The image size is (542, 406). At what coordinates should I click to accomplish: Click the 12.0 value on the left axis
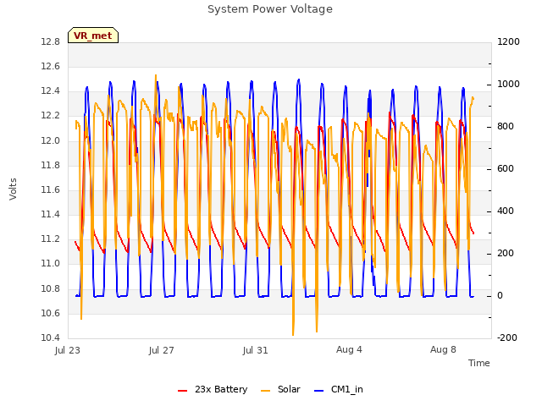click(51, 140)
